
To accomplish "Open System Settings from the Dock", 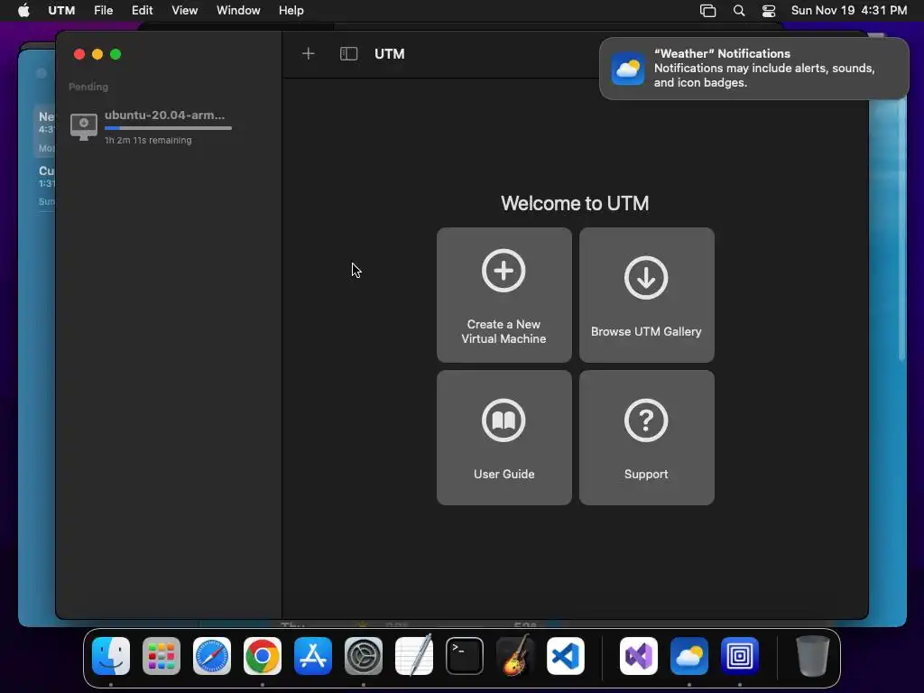I will pos(363,655).
